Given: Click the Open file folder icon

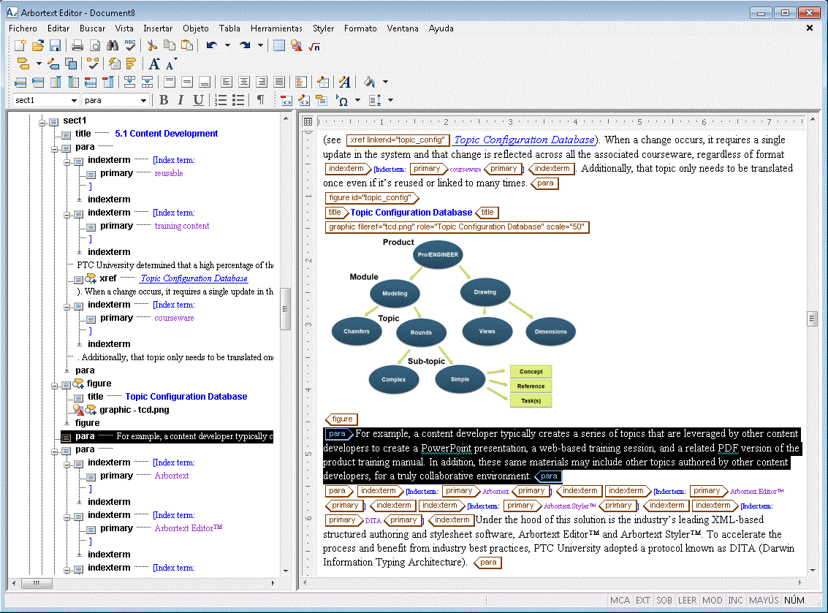Looking at the screenshot, I should coord(37,46).
